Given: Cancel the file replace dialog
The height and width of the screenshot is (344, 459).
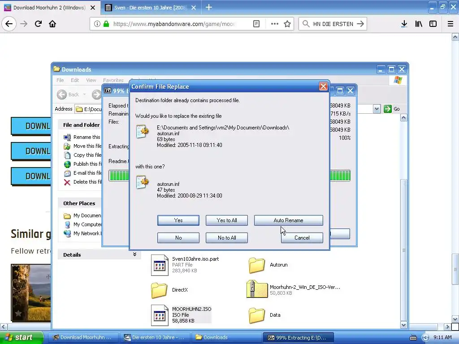Looking at the screenshot, I should 302,237.
